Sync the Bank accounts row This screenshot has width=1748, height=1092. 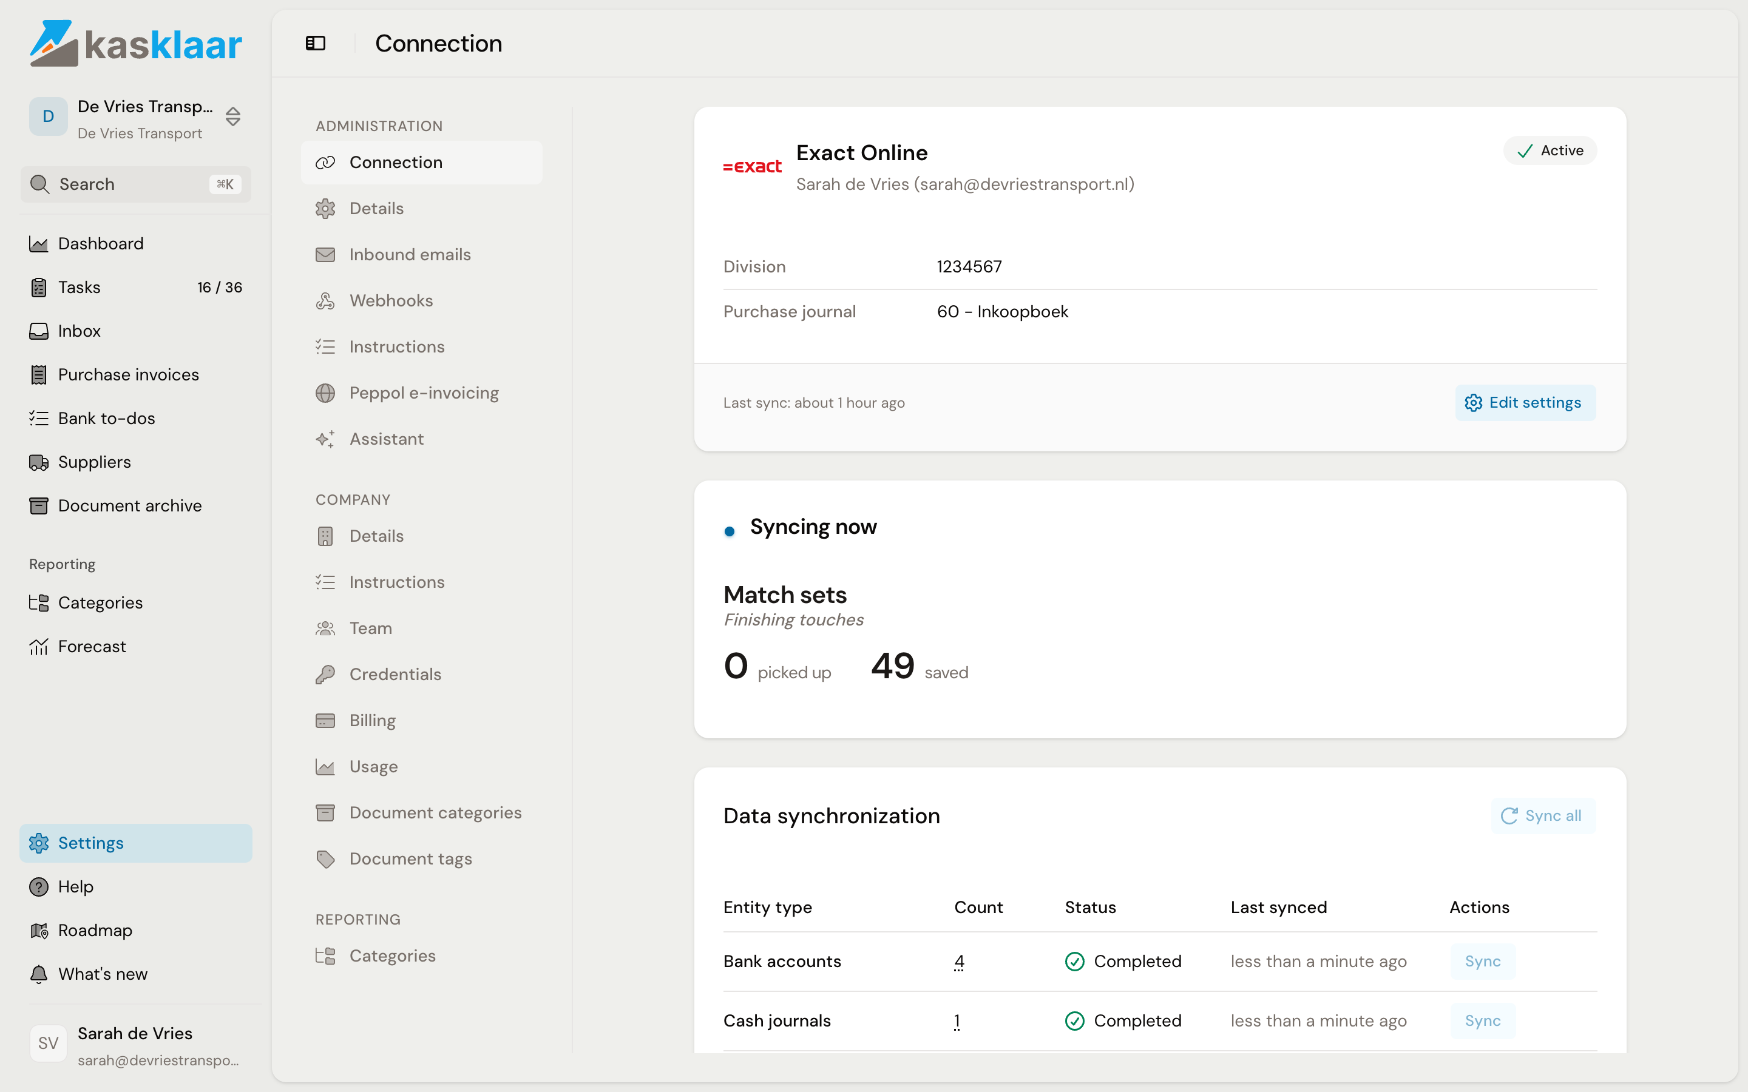(1482, 962)
